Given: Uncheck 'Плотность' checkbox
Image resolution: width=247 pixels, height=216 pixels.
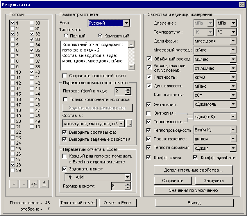Looking at the screenshot, I should click(x=149, y=77).
